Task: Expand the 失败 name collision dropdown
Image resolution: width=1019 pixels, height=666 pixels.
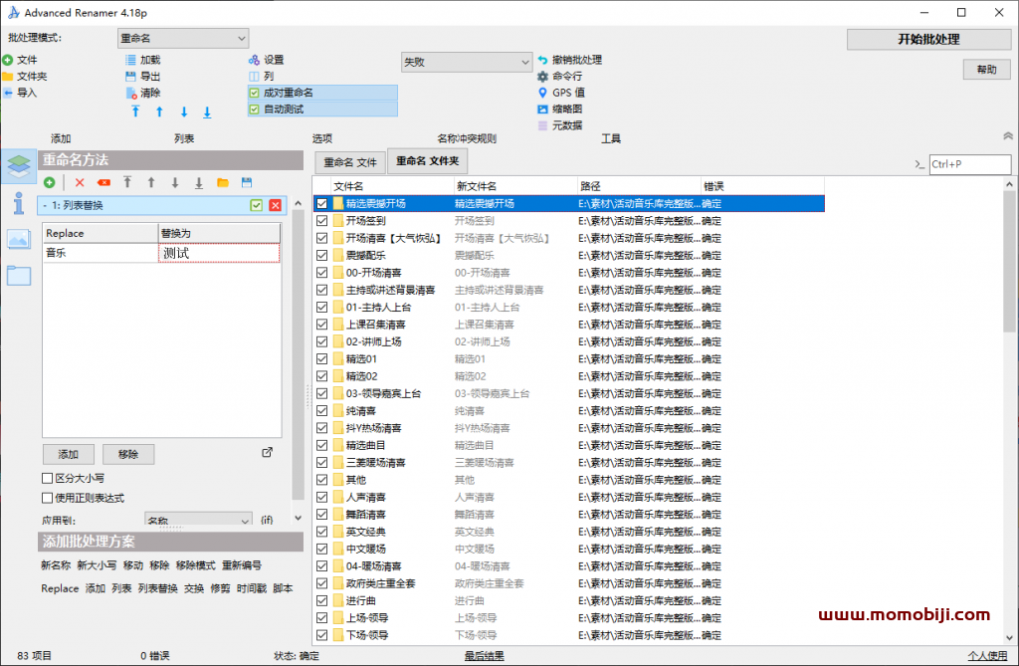Action: pyautogui.click(x=466, y=62)
